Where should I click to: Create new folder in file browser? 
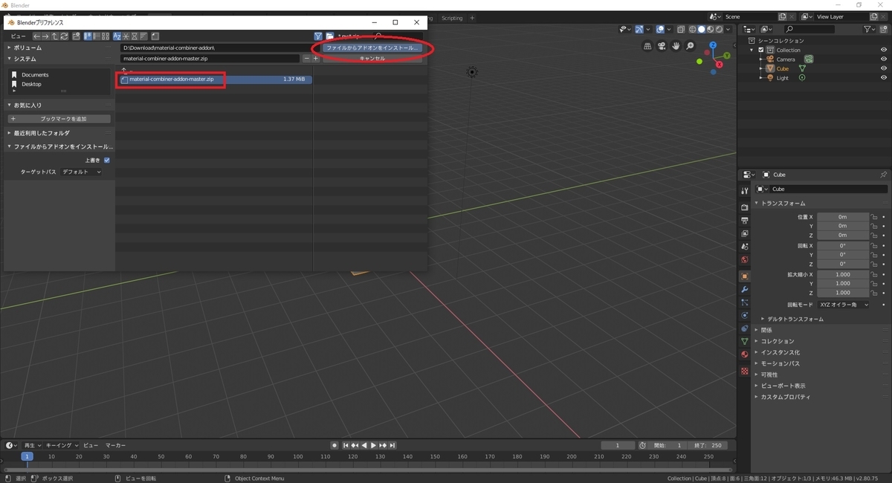[76, 36]
